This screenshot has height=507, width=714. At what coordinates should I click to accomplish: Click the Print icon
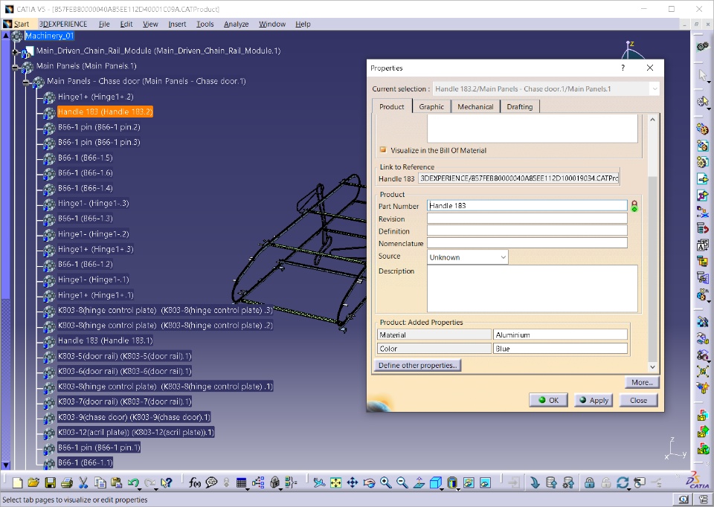point(66,482)
